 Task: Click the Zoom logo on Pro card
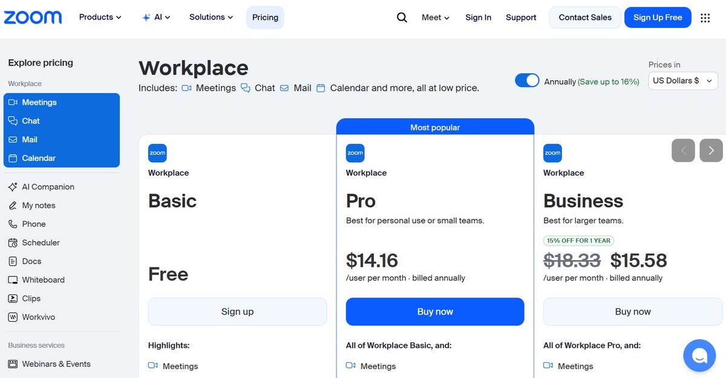point(355,153)
